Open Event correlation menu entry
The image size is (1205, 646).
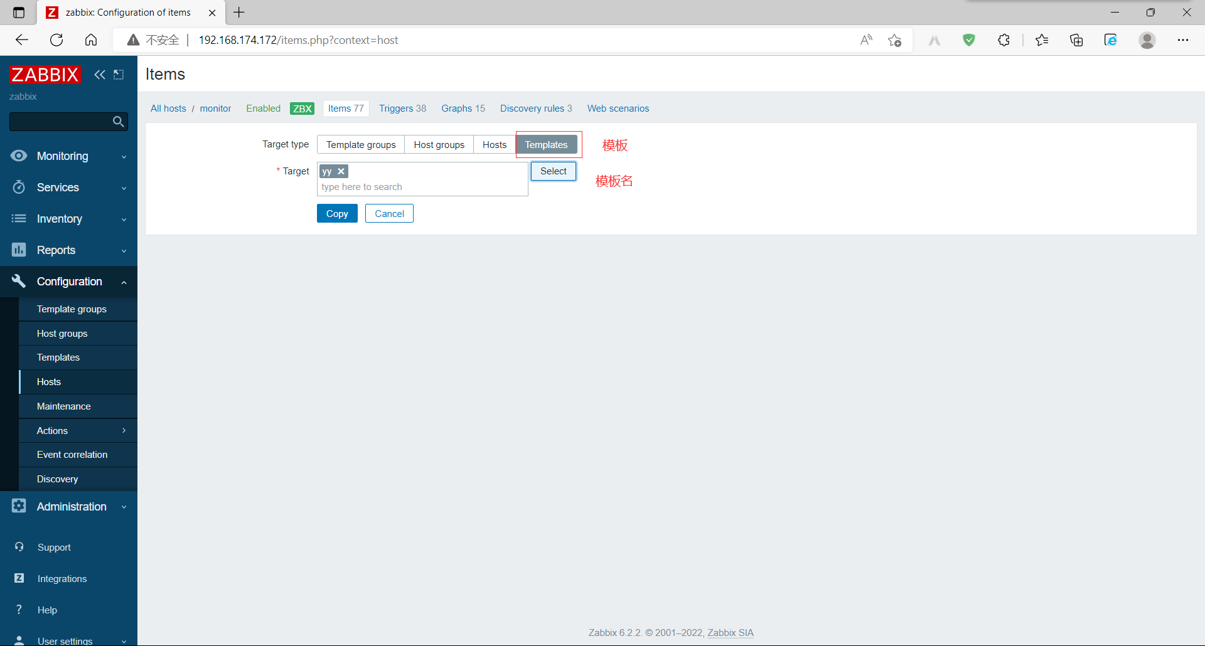click(x=78, y=455)
